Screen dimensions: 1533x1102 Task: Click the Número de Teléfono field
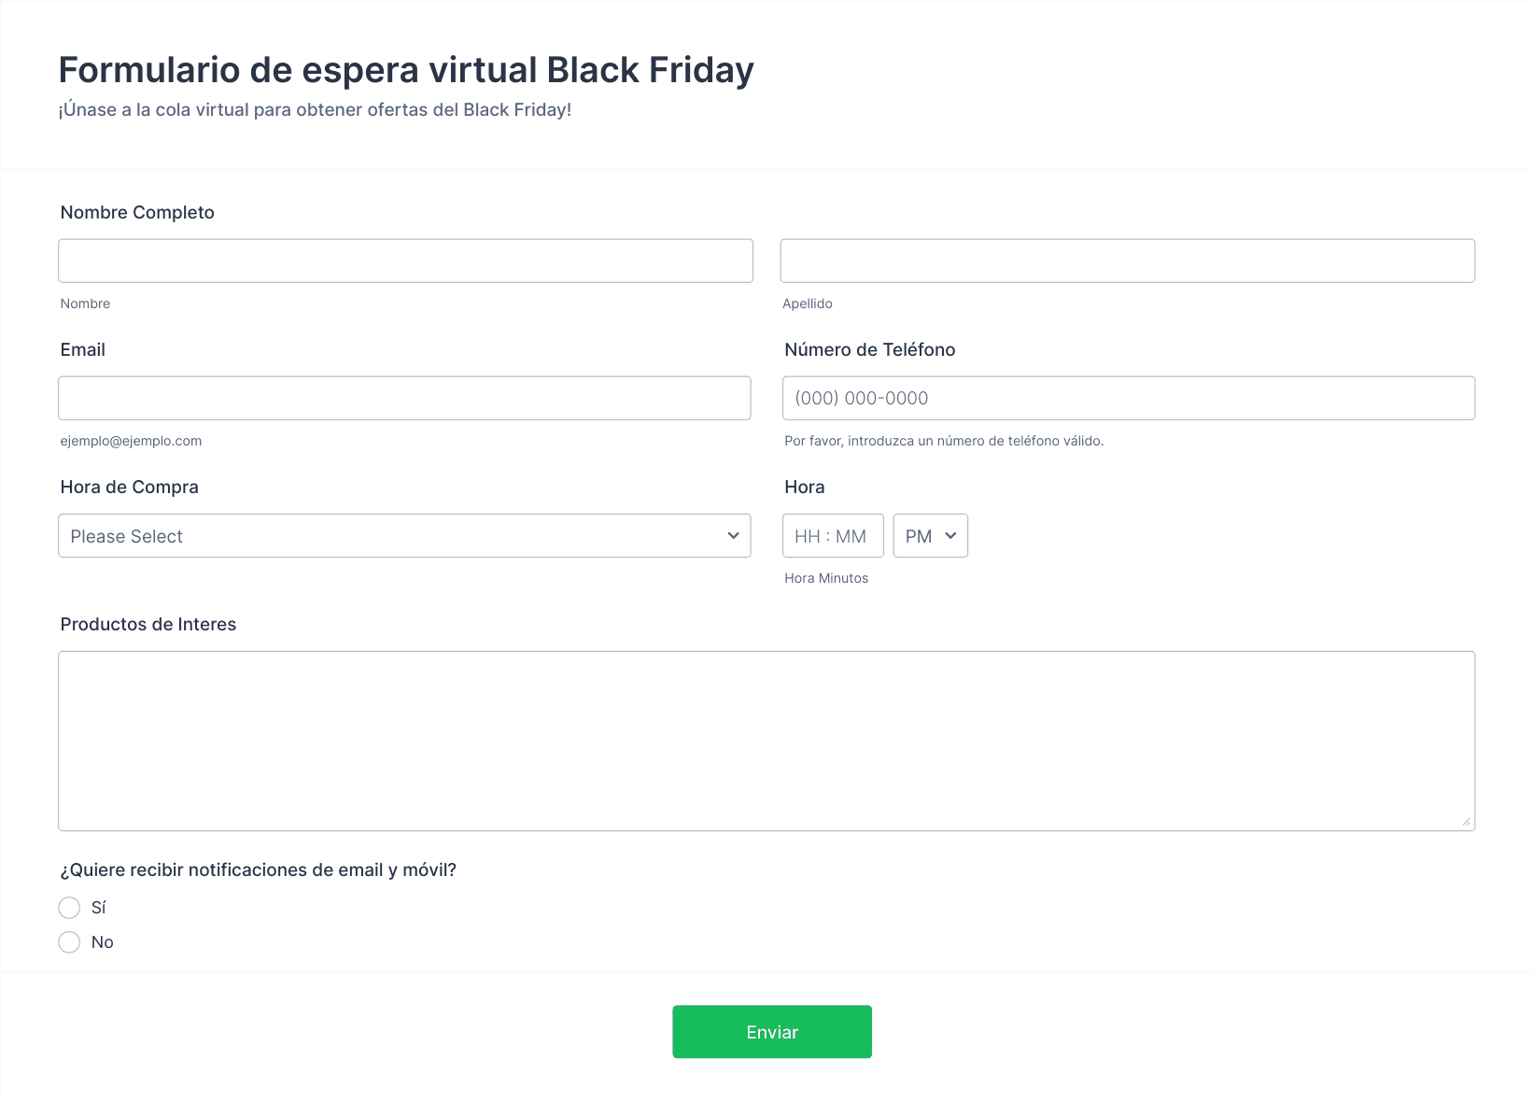pyautogui.click(x=1128, y=398)
